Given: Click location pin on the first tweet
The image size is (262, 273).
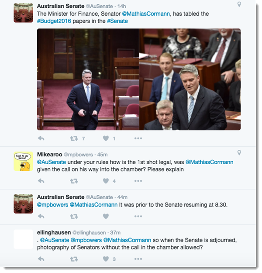Looking at the screenshot, I should [239, 4].
